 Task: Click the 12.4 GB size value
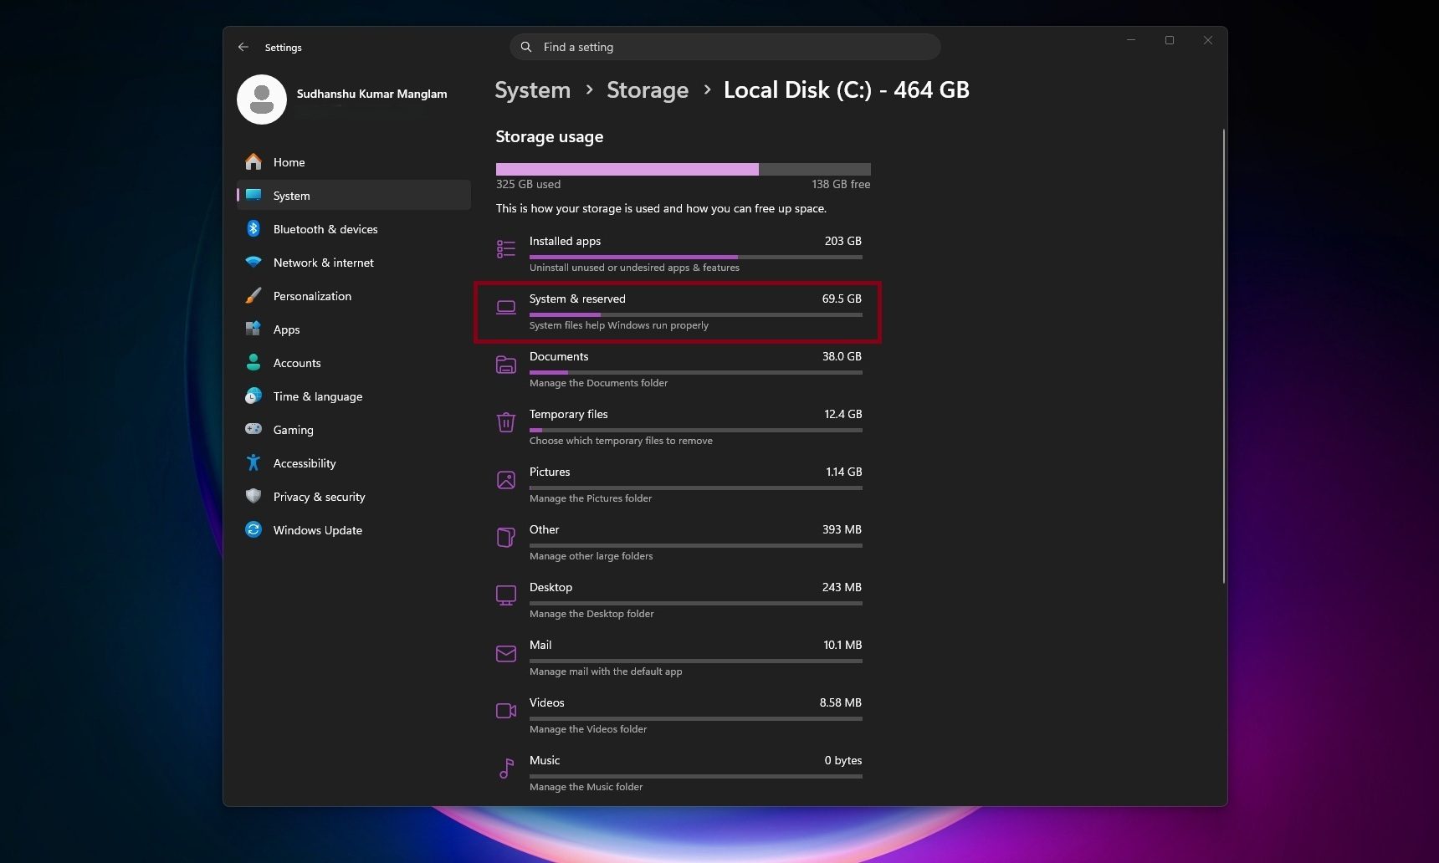842,414
